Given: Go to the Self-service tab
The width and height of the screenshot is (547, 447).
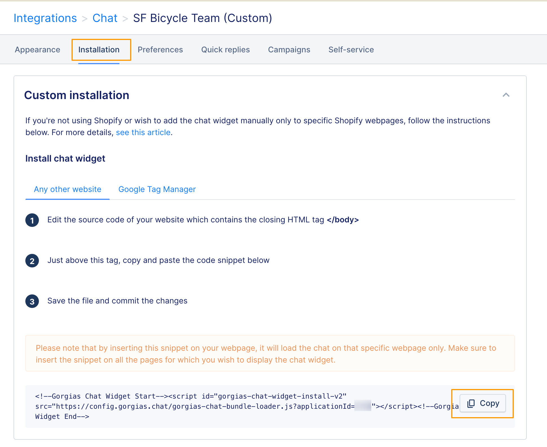Looking at the screenshot, I should pos(351,50).
